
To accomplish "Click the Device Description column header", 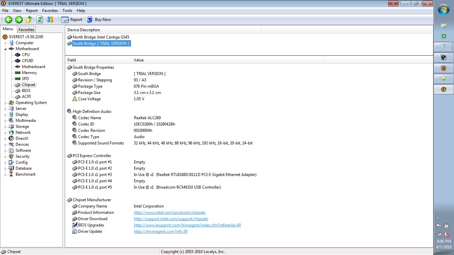I will click(x=163, y=30).
